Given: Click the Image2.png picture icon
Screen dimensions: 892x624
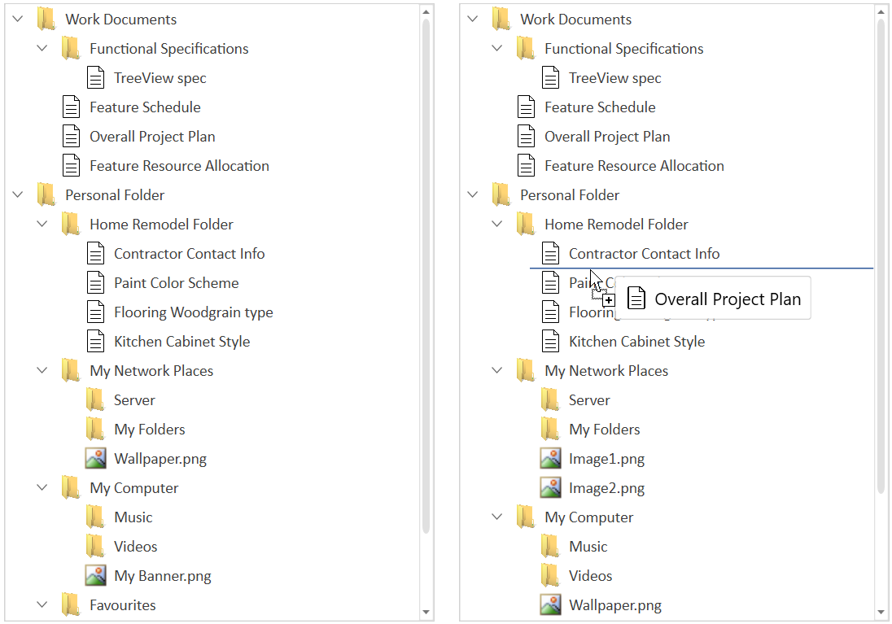Looking at the screenshot, I should 550,487.
